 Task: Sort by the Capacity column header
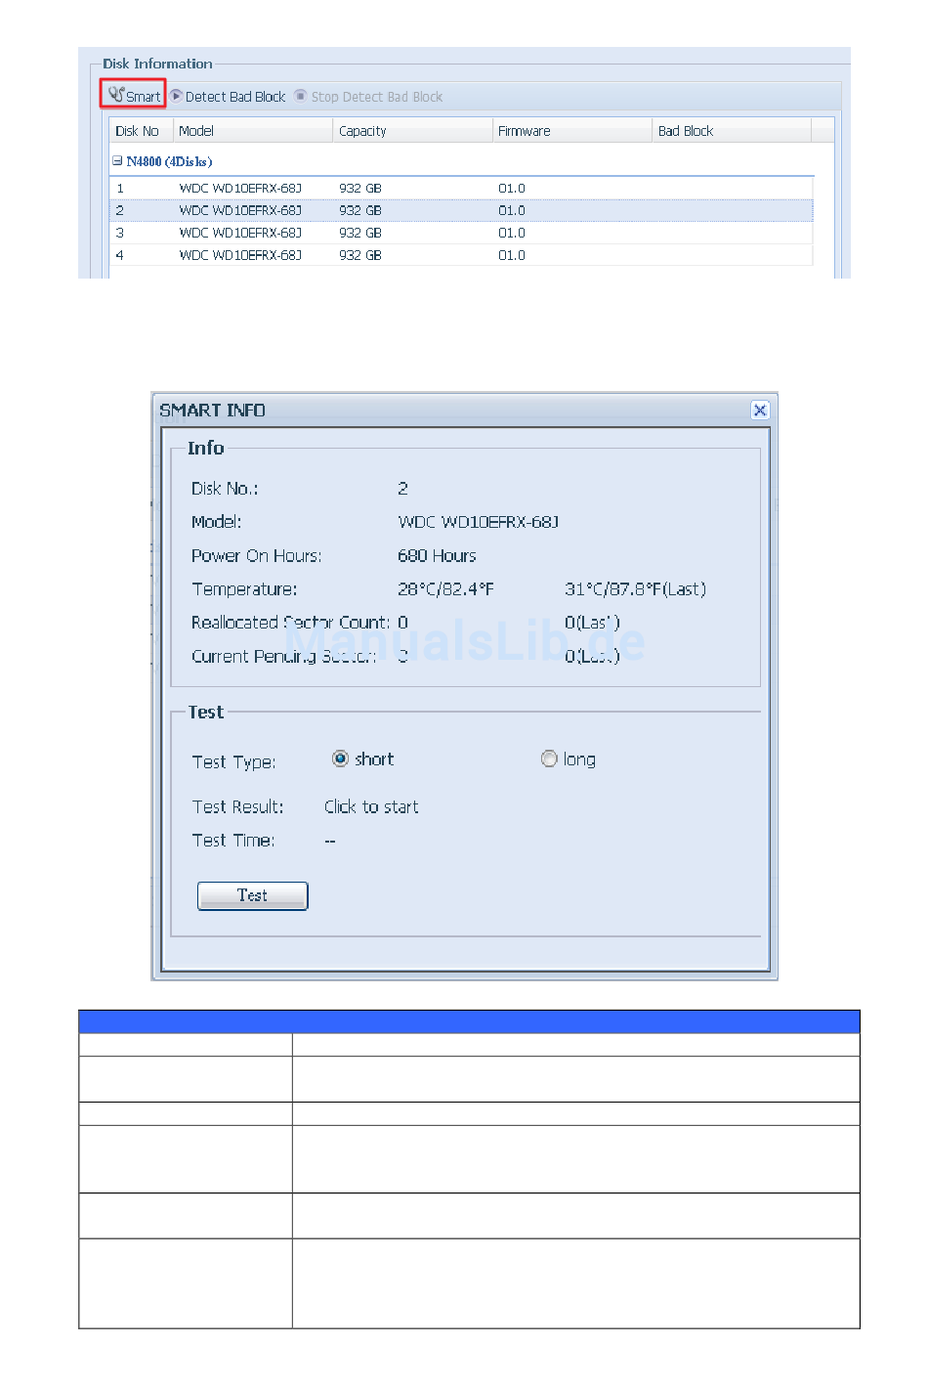click(x=362, y=131)
